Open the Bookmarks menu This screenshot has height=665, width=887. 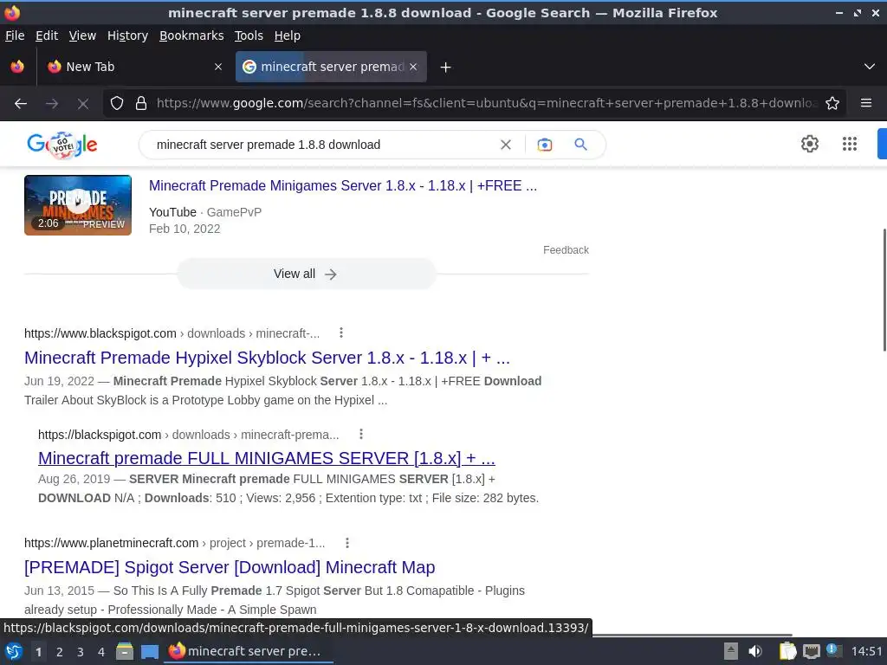click(191, 36)
